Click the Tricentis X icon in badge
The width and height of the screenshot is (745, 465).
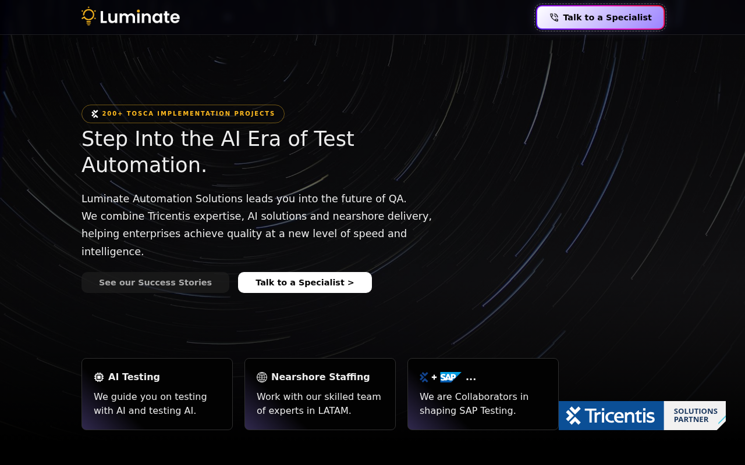coord(95,114)
